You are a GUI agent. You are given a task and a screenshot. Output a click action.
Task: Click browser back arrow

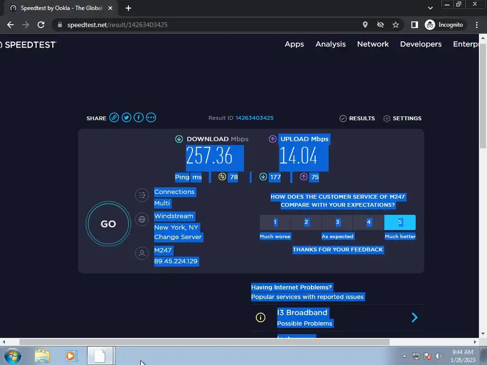10,25
